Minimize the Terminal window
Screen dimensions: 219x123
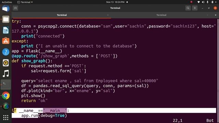pos(202,8)
